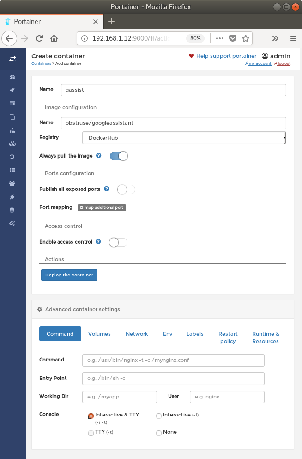Focus image Name field obstruse/googleassistant
Image resolution: width=302 pixels, height=459 pixels.
[x=173, y=123]
